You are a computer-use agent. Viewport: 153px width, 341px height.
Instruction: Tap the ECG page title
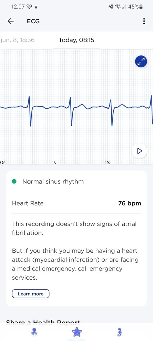pos(33,21)
